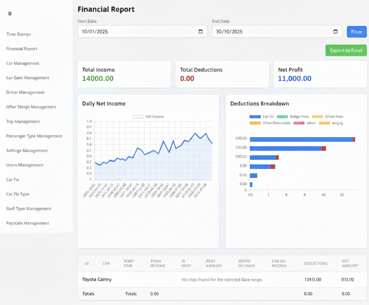
Task: Toggle Other Deductions legend item
Action: tap(270, 123)
